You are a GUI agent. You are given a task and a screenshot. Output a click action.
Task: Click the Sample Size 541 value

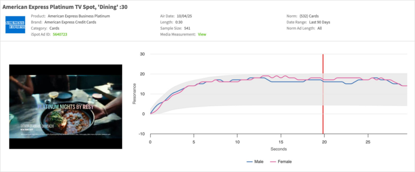[187, 28]
